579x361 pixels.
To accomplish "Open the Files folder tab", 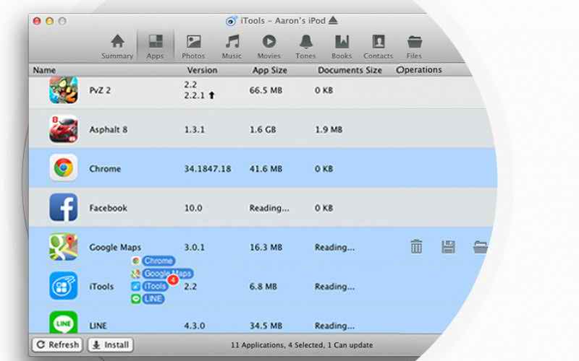I will [x=414, y=47].
